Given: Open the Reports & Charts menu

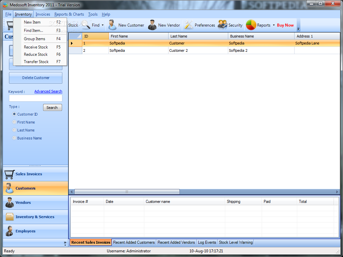Looking at the screenshot, I should click(69, 14).
